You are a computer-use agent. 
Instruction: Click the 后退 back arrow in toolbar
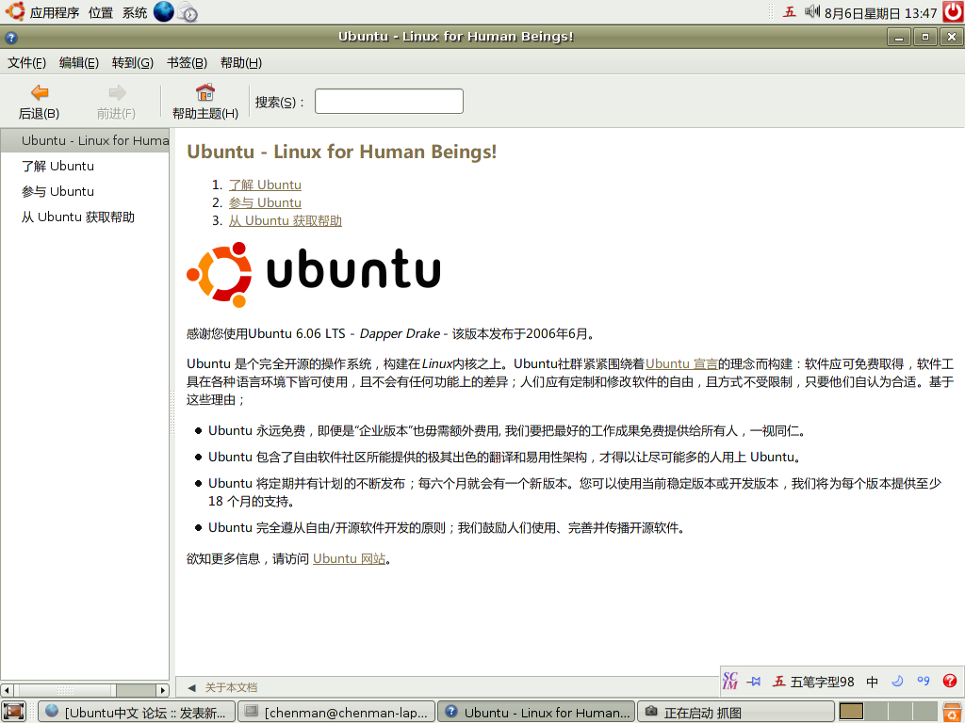click(40, 92)
